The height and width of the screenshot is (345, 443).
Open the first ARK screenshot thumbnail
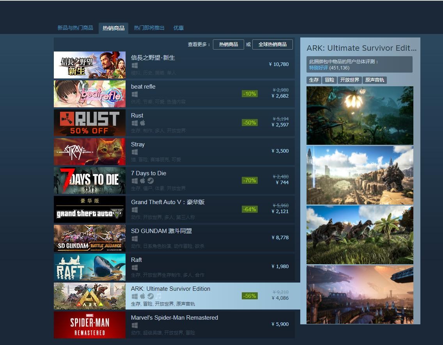360,115
